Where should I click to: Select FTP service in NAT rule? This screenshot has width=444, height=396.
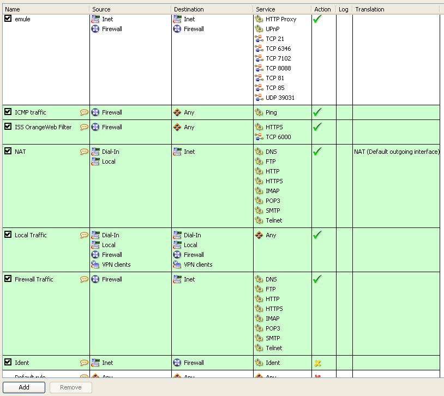point(271,161)
